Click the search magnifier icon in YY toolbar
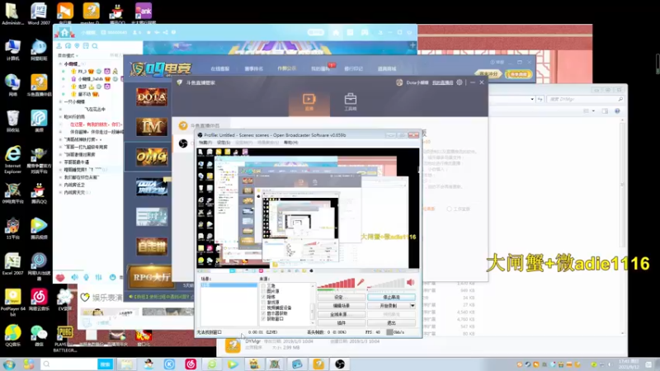Image resolution: width=660 pixels, height=371 pixels. (95, 46)
